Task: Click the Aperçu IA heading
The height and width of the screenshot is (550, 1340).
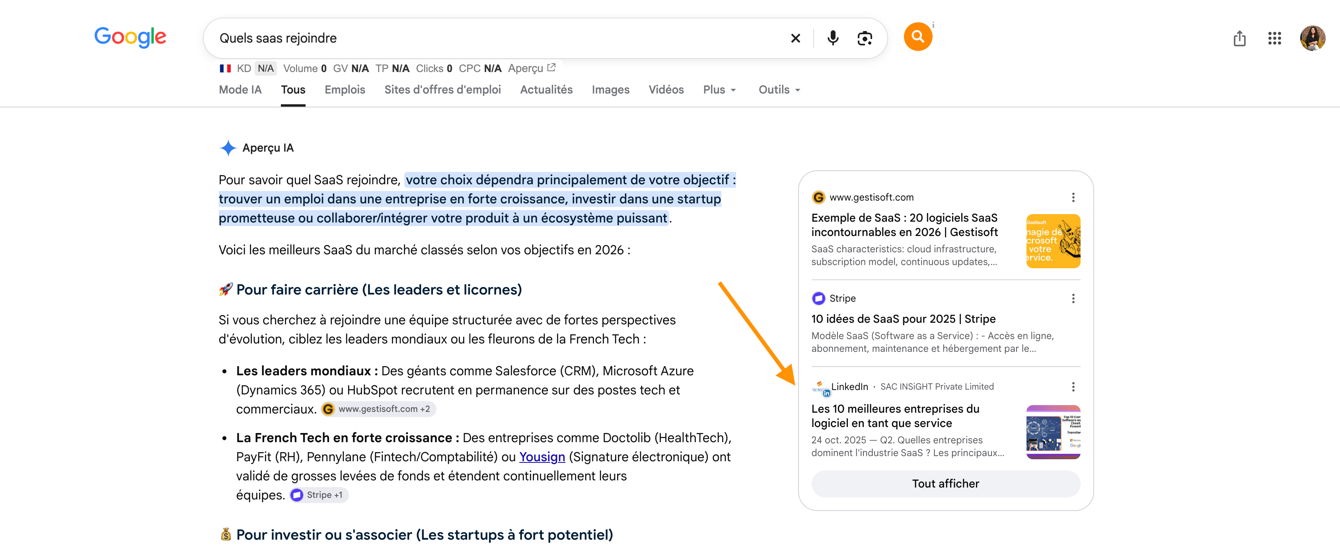Action: point(268,148)
